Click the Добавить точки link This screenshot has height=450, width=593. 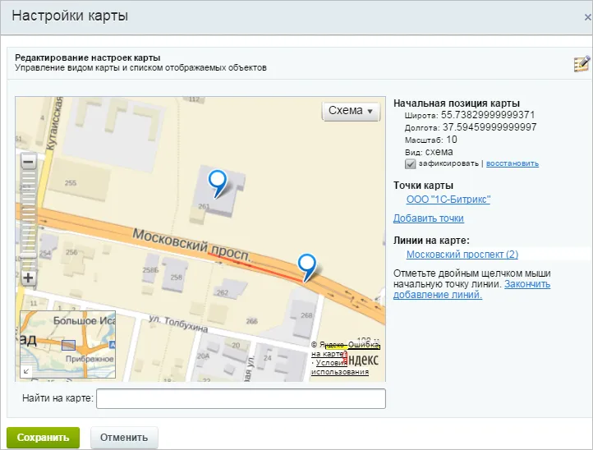tap(429, 218)
